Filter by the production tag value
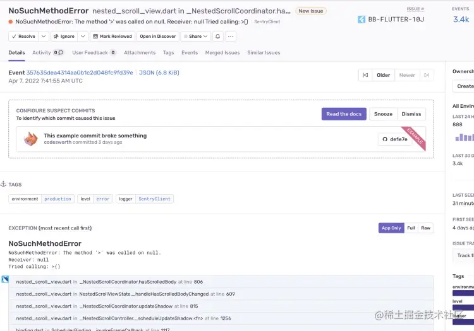 (58, 199)
